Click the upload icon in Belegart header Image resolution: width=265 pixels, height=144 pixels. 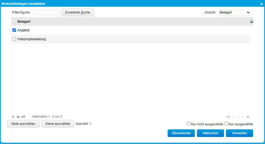pos(251,21)
